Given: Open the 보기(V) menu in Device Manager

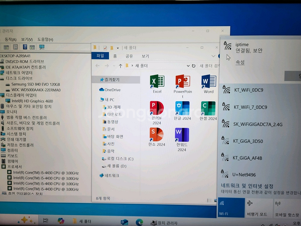Looking at the screenshot, I should coord(26,39).
